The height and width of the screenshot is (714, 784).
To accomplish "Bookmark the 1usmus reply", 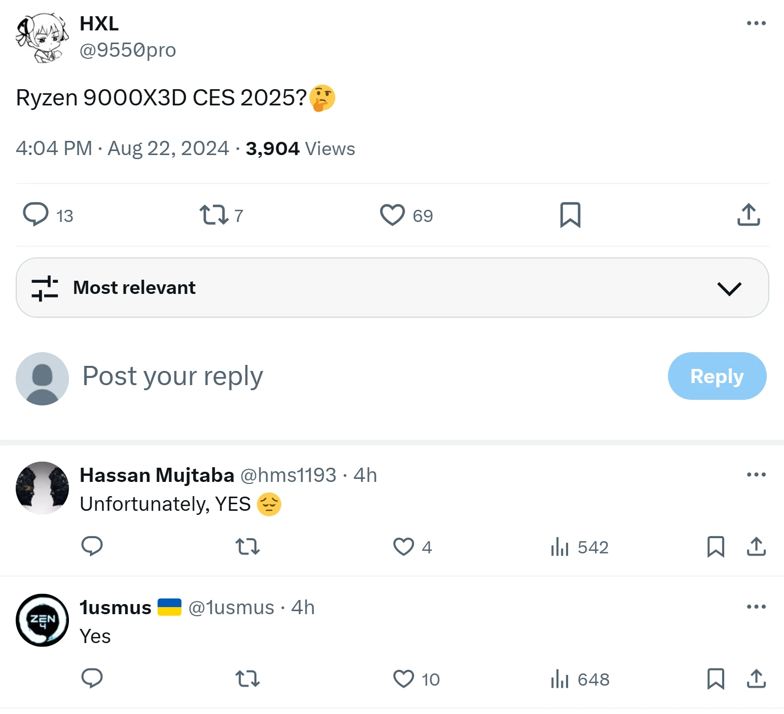I will click(716, 679).
